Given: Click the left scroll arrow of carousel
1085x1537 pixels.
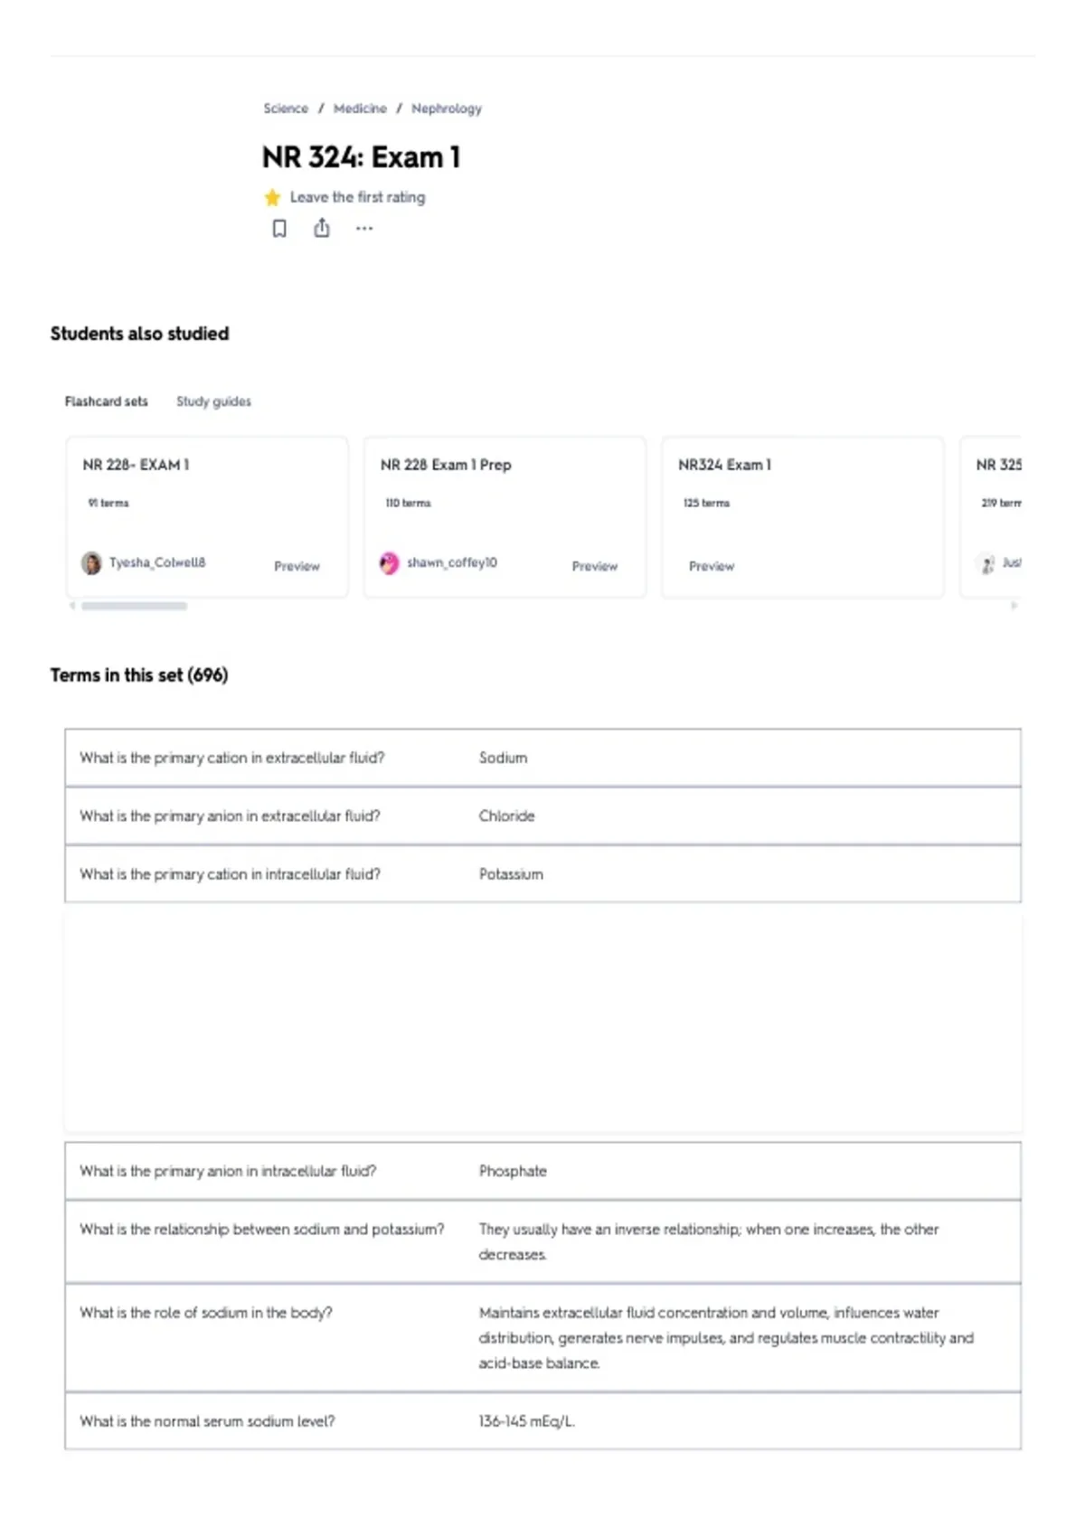Looking at the screenshot, I should coord(72,606).
